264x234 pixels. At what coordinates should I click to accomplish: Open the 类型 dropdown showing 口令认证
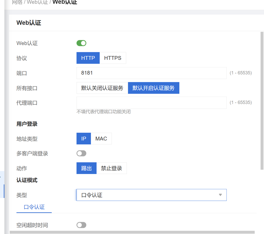coord(151,195)
